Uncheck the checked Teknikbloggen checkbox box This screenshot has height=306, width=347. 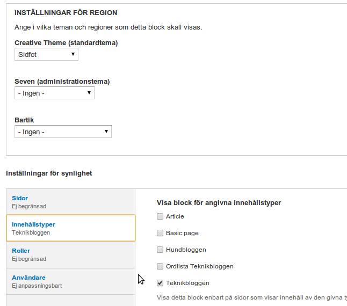pyautogui.click(x=160, y=283)
